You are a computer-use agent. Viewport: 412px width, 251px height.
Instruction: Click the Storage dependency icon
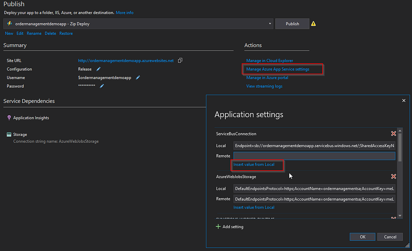tap(9, 135)
